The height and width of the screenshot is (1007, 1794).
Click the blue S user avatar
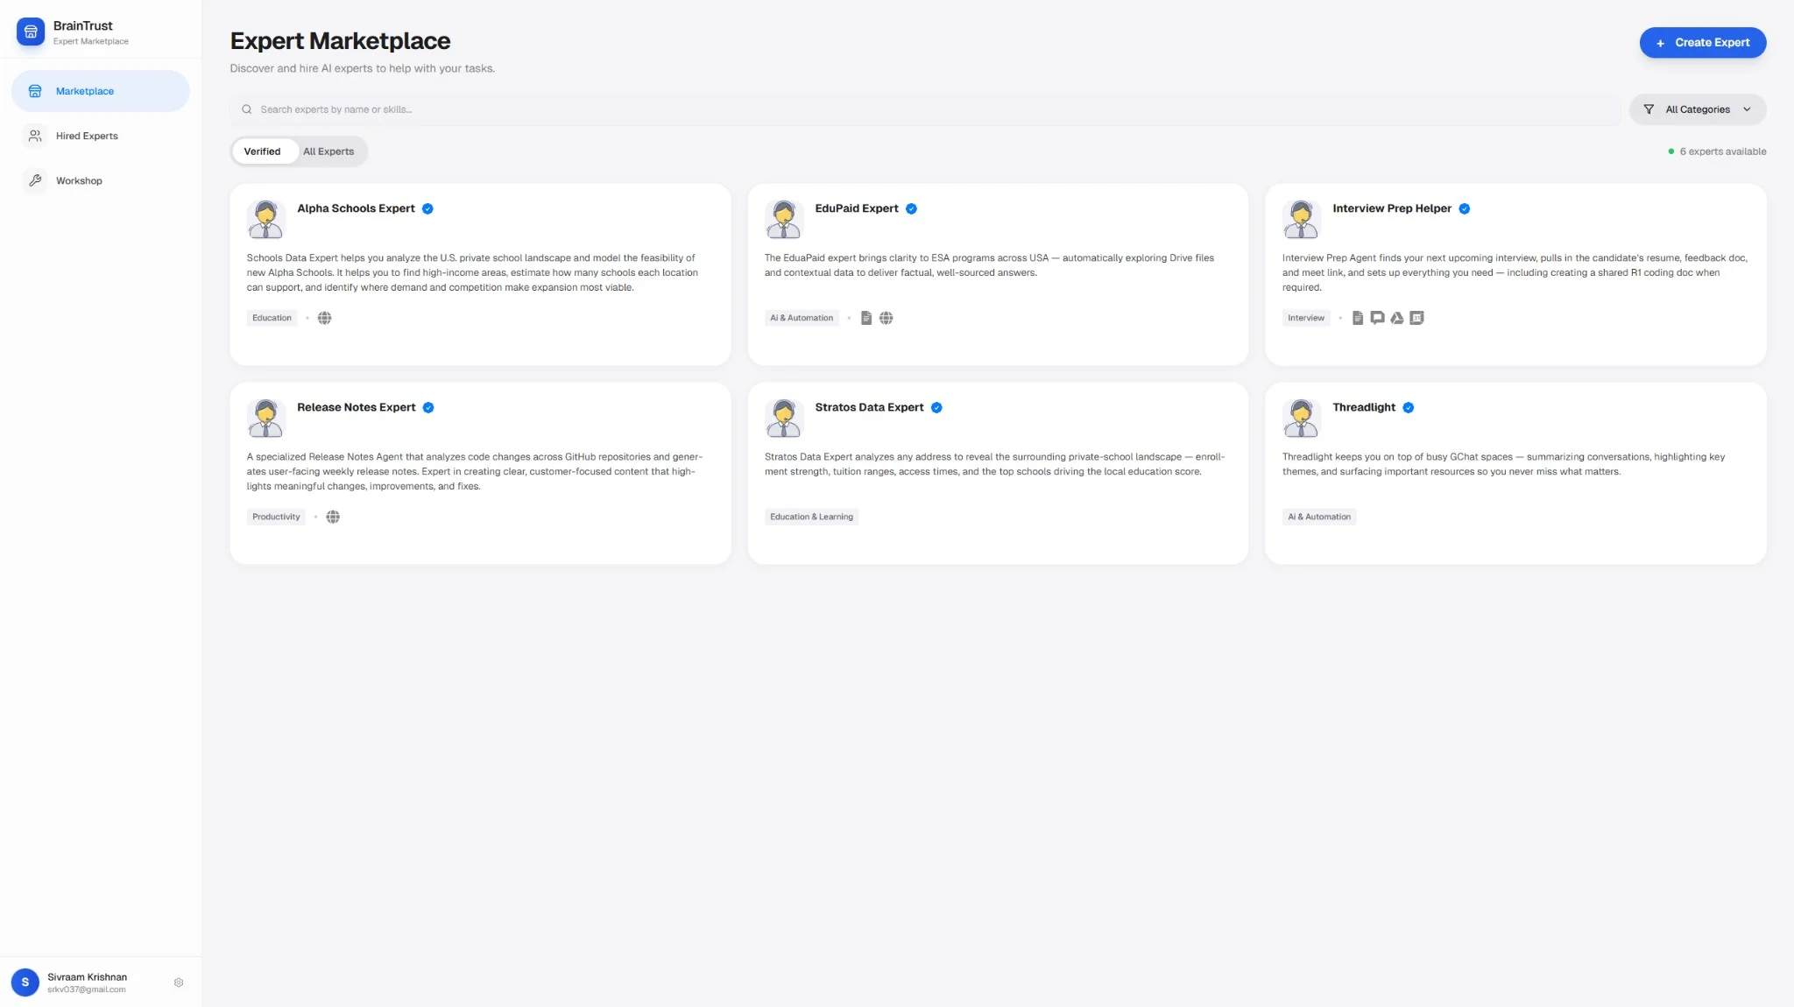[25, 982]
